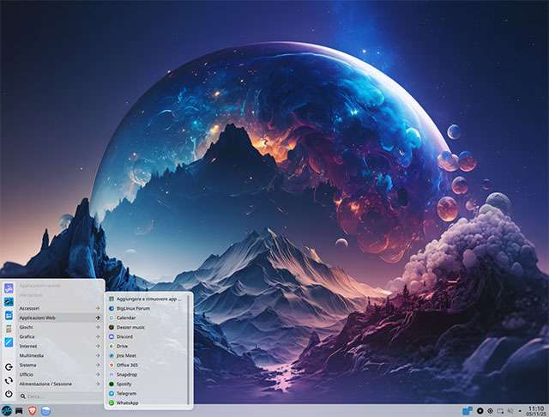Launch BigLinux Forum web app
Screen dimensions: 549x417
147,308
